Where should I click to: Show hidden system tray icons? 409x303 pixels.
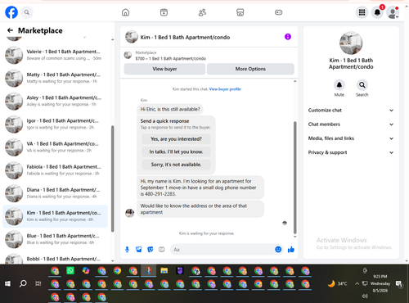(357, 283)
